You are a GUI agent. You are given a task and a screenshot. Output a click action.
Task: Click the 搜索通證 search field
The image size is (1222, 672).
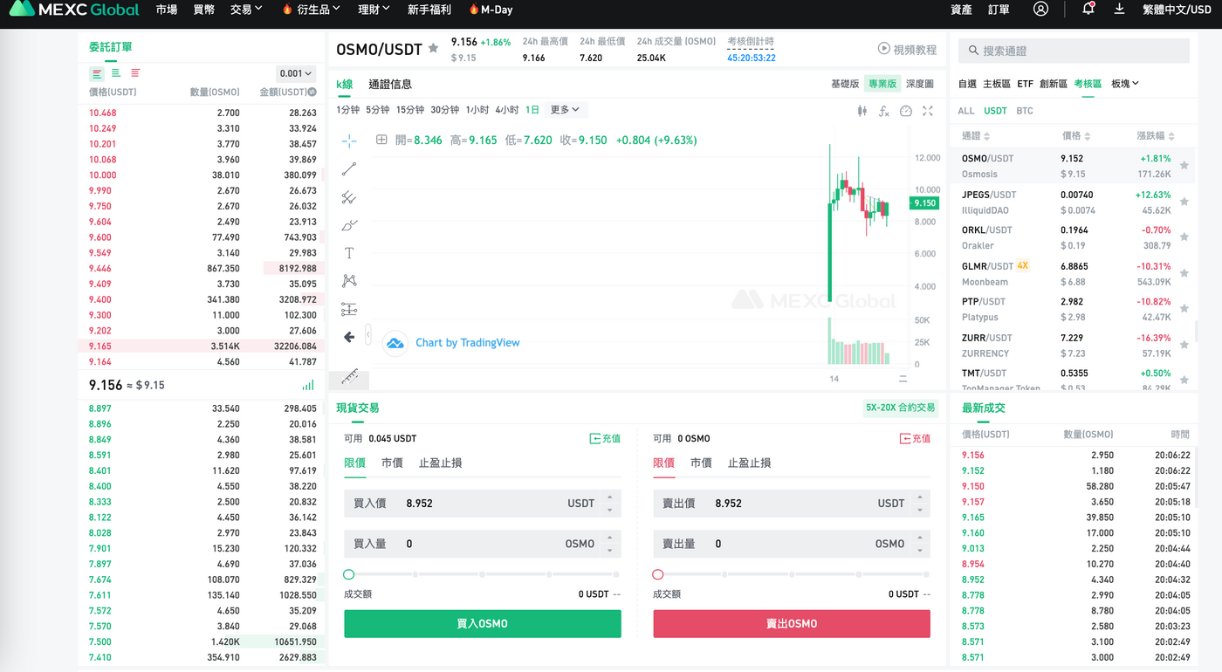pyautogui.click(x=1074, y=51)
